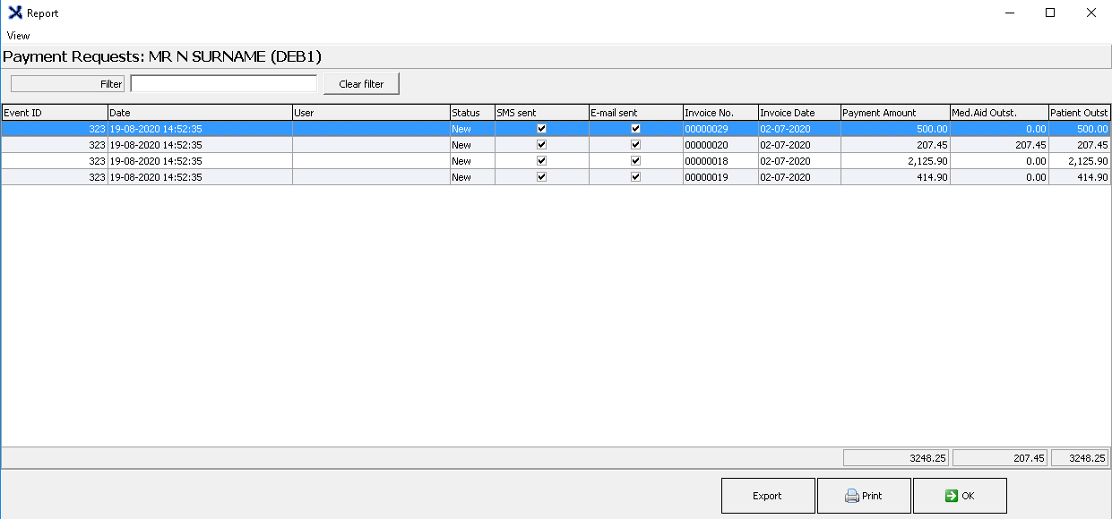Type in the Filter text field
Viewport: 1112px width, 519px height.
[x=223, y=84]
